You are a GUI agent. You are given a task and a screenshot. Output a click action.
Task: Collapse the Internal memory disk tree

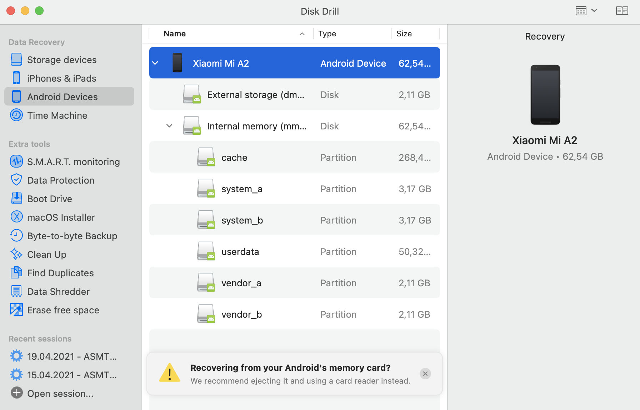170,126
